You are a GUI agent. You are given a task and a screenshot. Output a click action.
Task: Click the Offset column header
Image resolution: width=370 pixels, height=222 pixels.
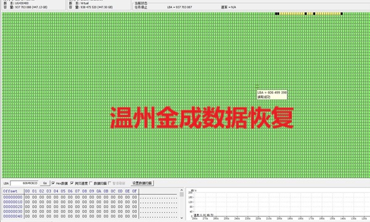[10, 191]
